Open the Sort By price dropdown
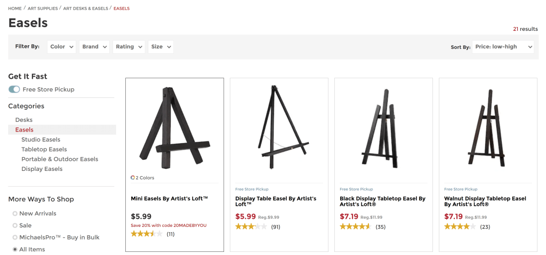Screen dimensions: 546x255 point(503,47)
